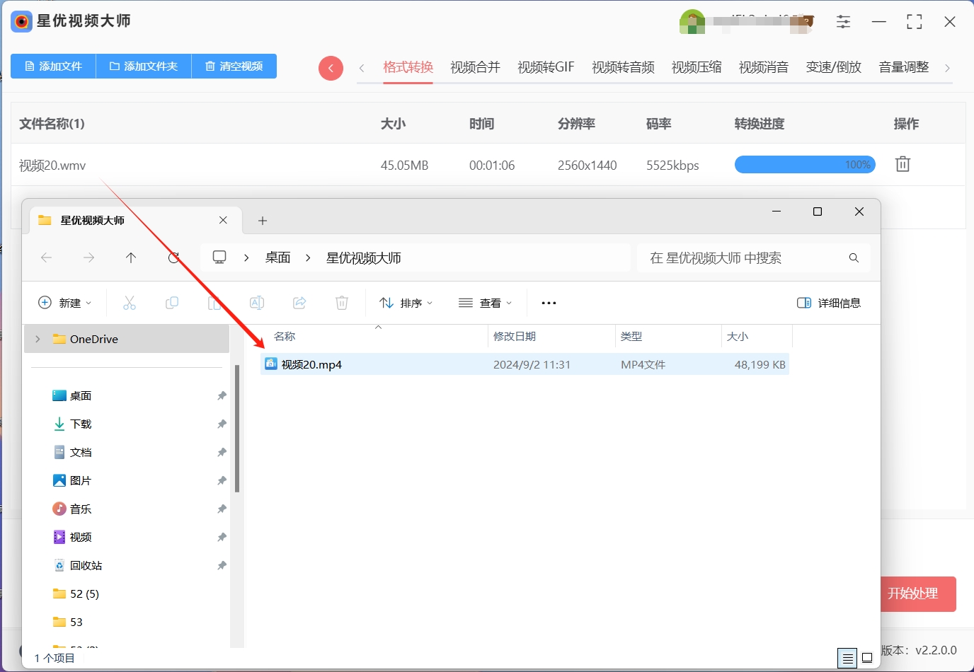974x672 pixels.
Task: Click the rename icon in Explorer toolbar
Action: pyautogui.click(x=257, y=303)
